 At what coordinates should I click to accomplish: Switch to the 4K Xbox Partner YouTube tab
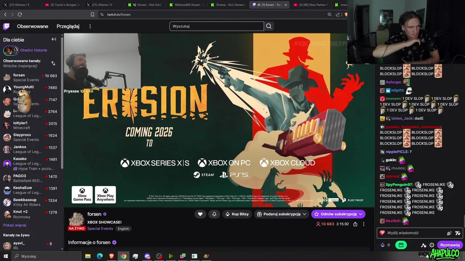pyautogui.click(x=311, y=5)
